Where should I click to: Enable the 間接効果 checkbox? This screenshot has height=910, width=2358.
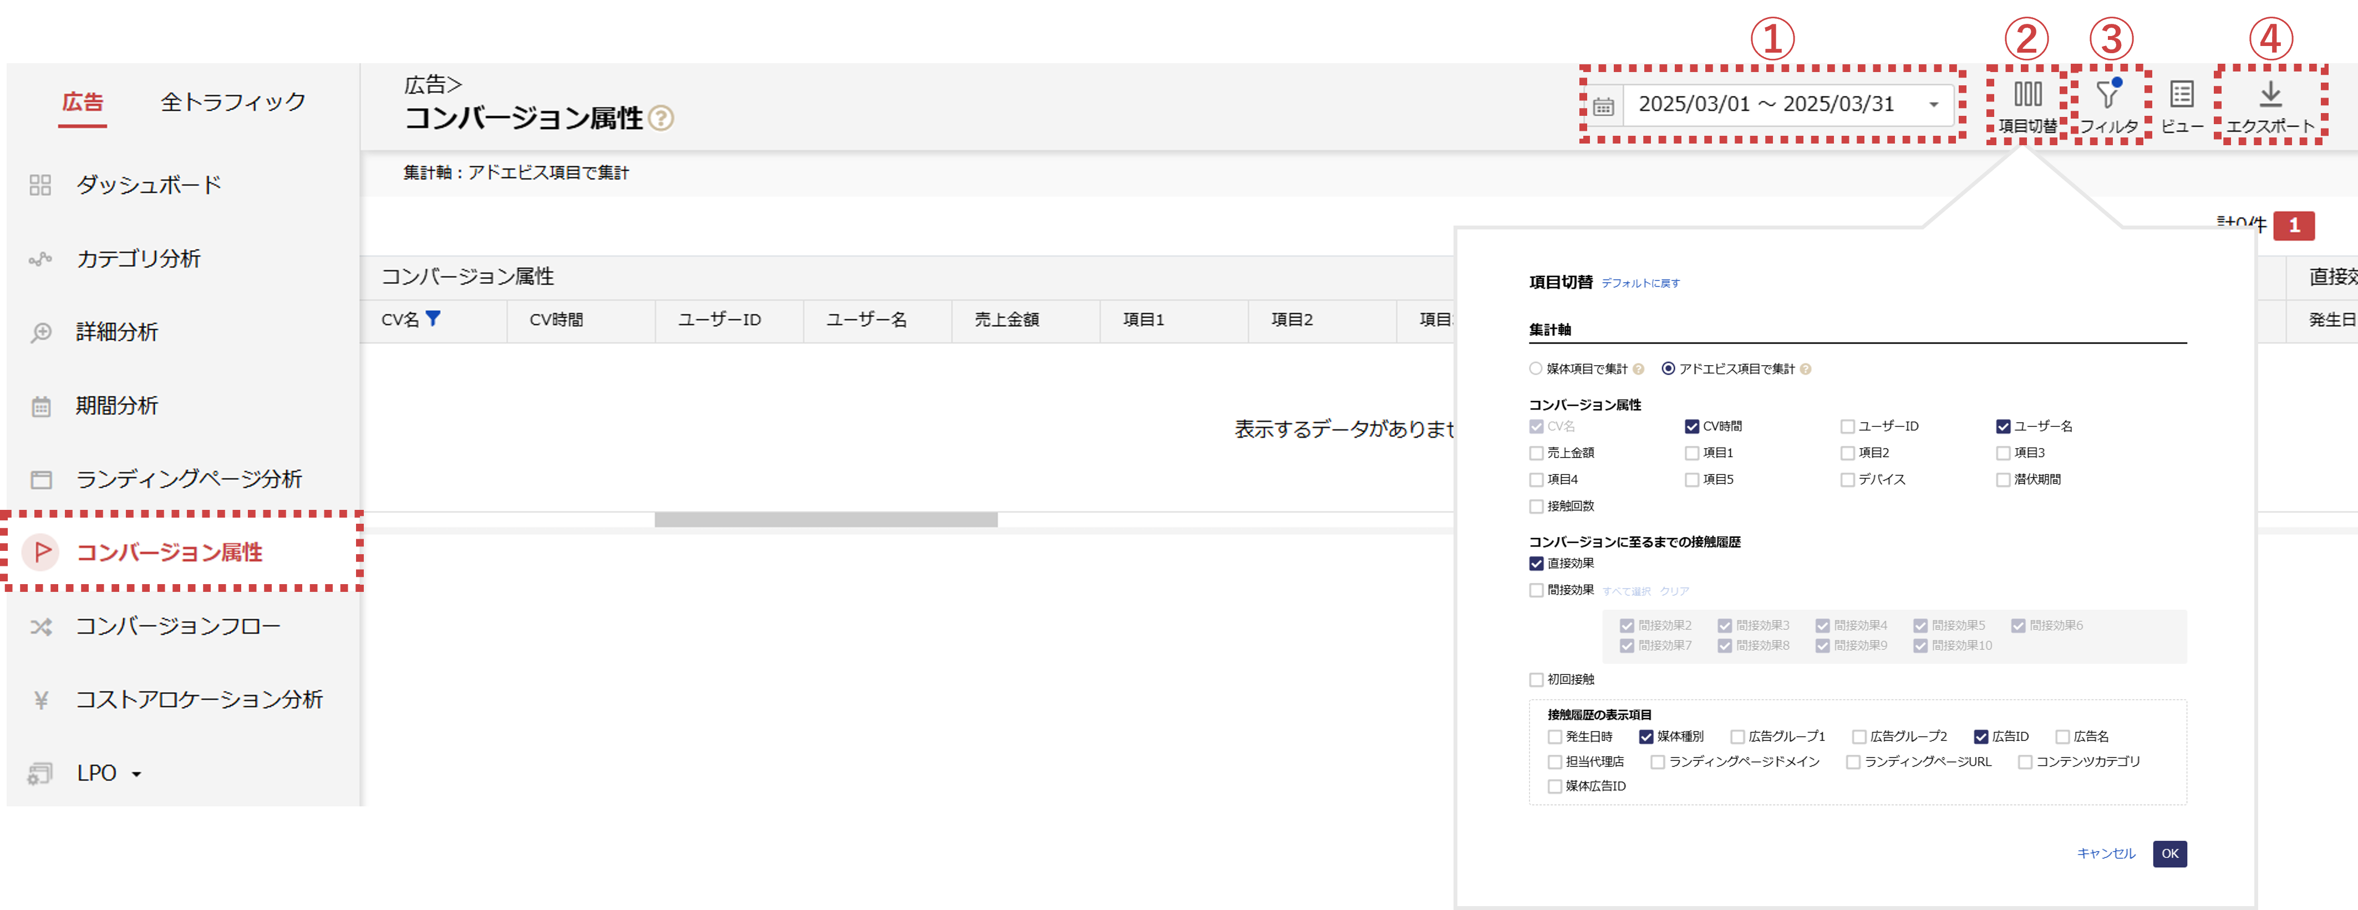tap(1536, 591)
